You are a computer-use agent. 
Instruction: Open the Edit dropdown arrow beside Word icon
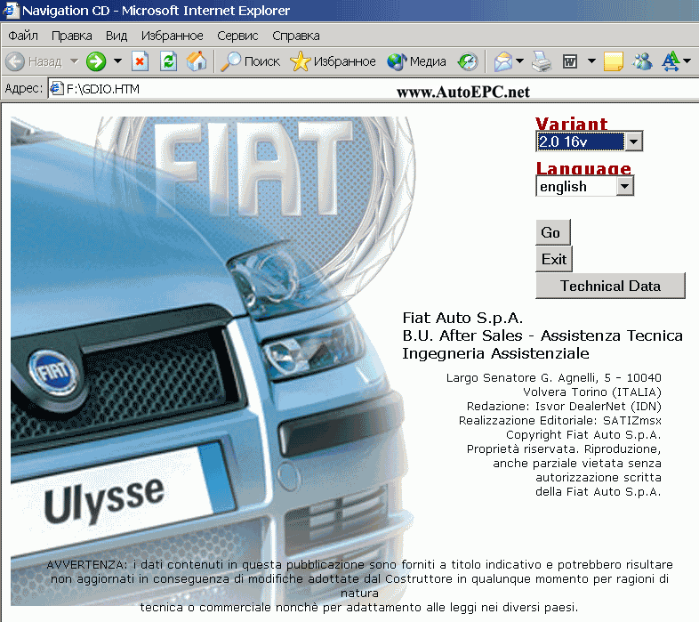point(591,61)
